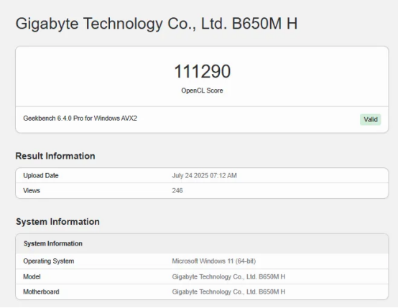
Task: Select the Microsoft Windows 11 (64-bit) value
Action: tap(214, 261)
